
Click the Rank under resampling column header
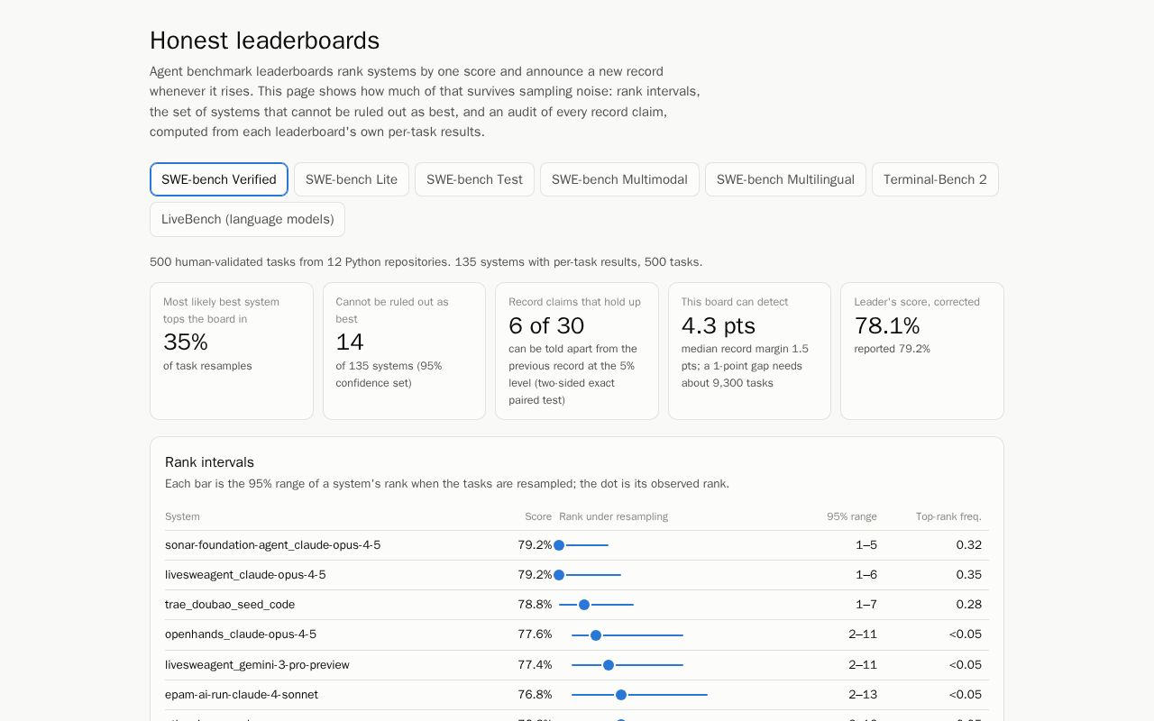click(613, 516)
